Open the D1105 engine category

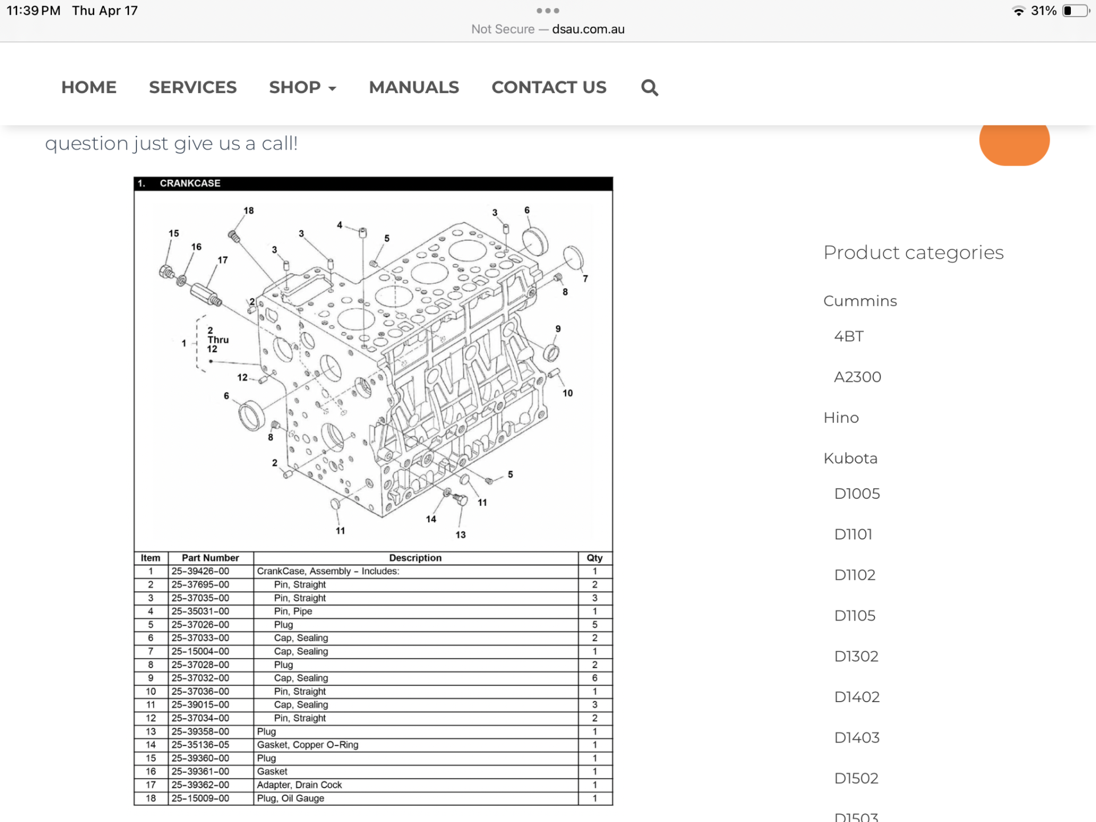(855, 615)
